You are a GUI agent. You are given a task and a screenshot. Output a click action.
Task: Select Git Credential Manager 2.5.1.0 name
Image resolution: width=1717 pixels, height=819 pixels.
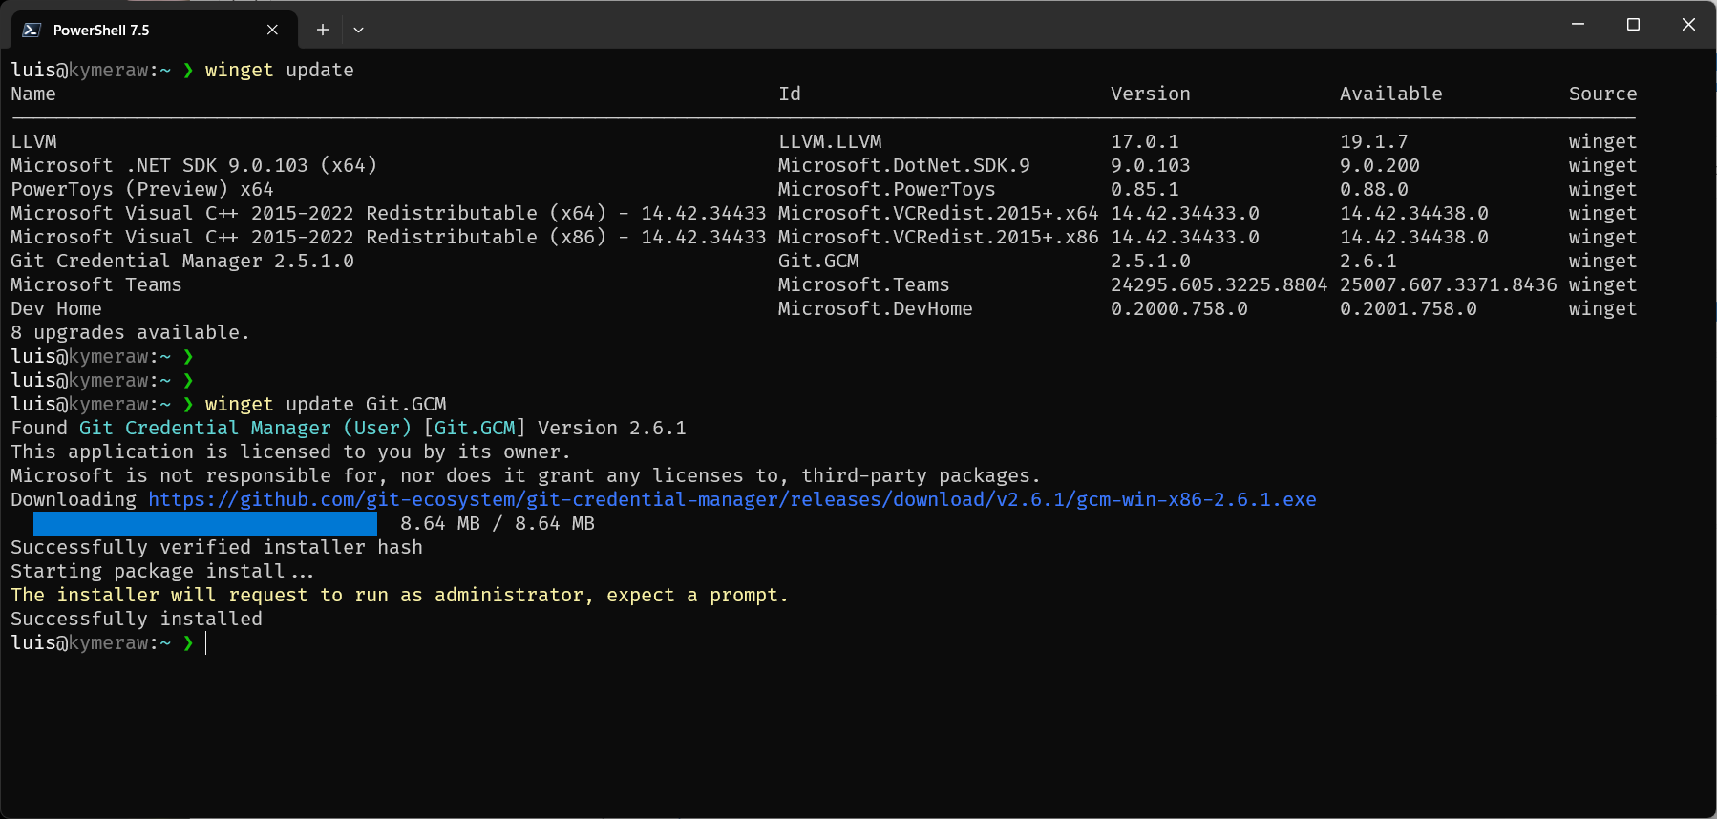point(182,261)
